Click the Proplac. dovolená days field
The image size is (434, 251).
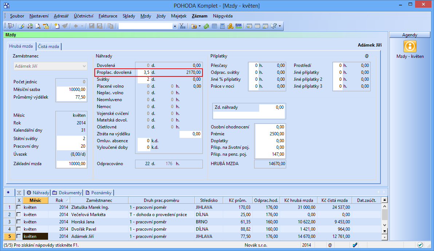(144, 72)
